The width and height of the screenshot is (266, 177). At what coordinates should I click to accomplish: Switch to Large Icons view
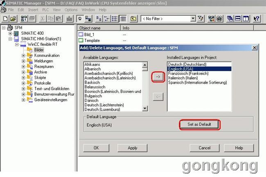pyautogui.click(x=99, y=19)
